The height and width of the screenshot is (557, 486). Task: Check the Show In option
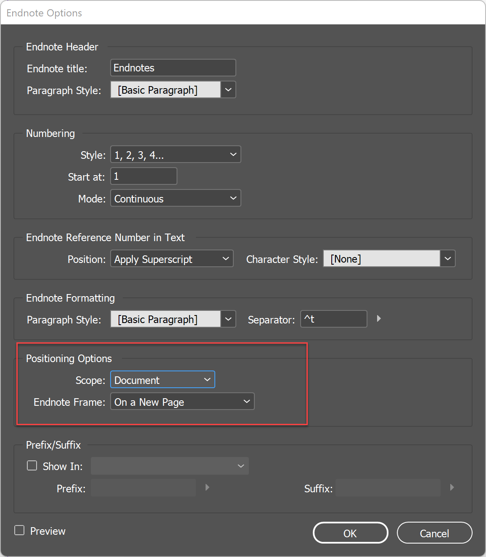point(32,465)
